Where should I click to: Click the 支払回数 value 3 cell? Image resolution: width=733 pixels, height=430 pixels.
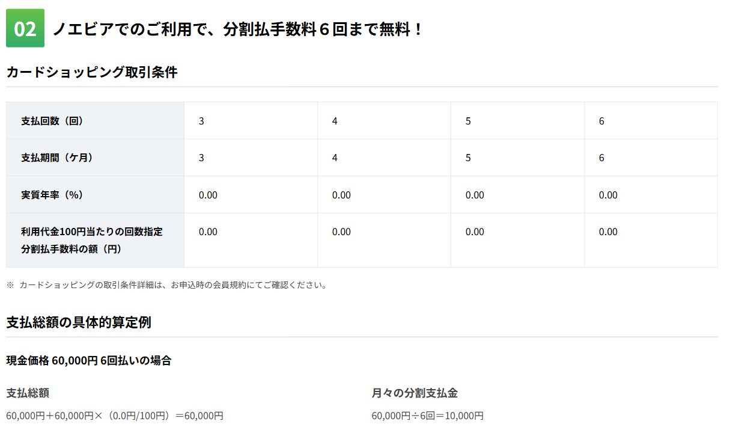click(x=251, y=121)
